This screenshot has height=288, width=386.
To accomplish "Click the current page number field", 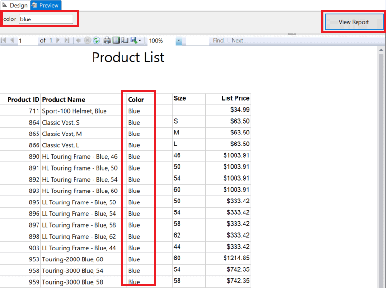I will point(28,41).
